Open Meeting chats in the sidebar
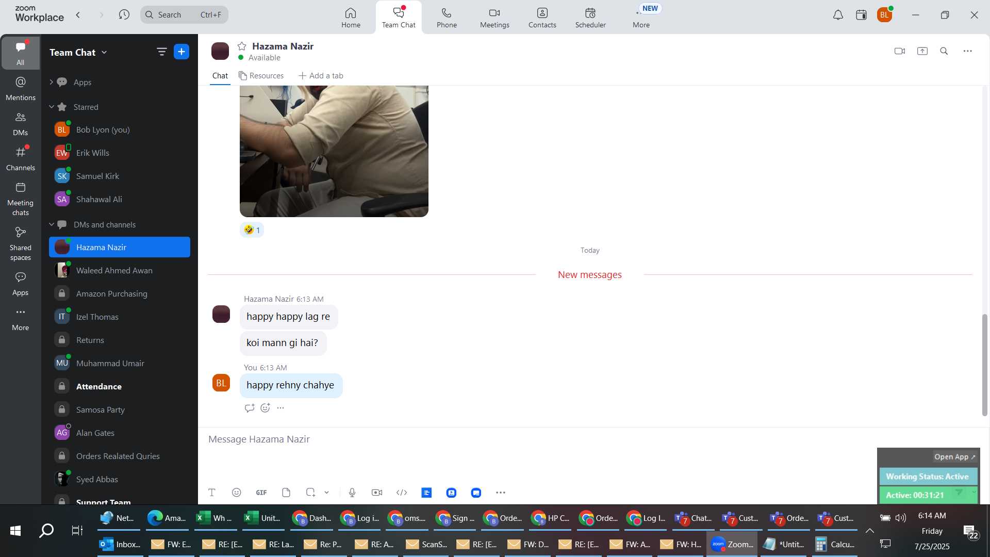 21,199
